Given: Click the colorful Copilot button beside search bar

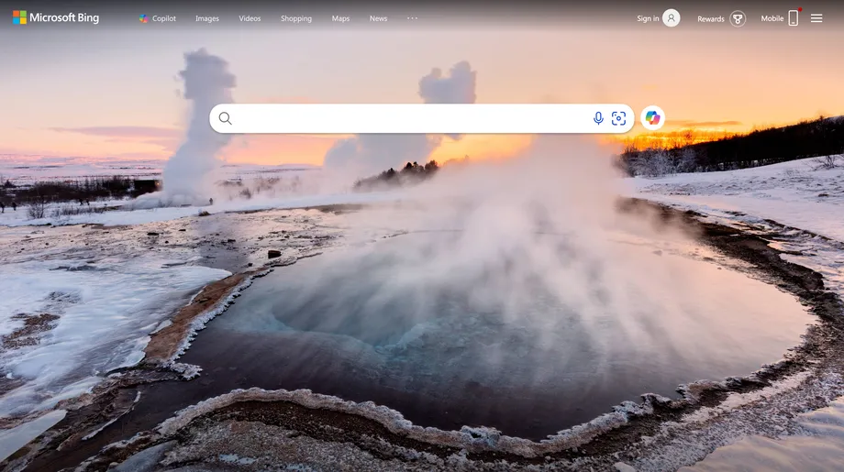Looking at the screenshot, I should point(652,118).
